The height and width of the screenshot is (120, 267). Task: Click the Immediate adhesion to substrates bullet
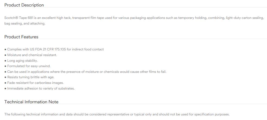click(40, 88)
